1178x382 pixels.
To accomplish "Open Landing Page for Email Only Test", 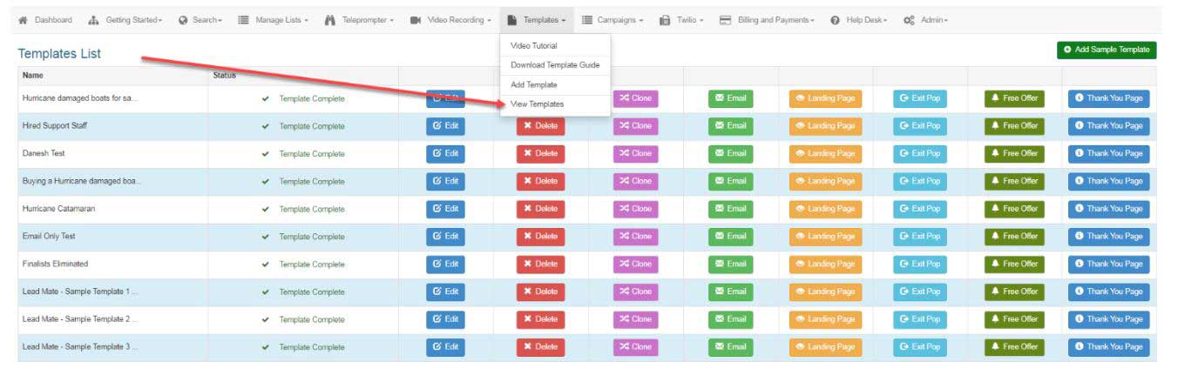I will [x=825, y=237].
